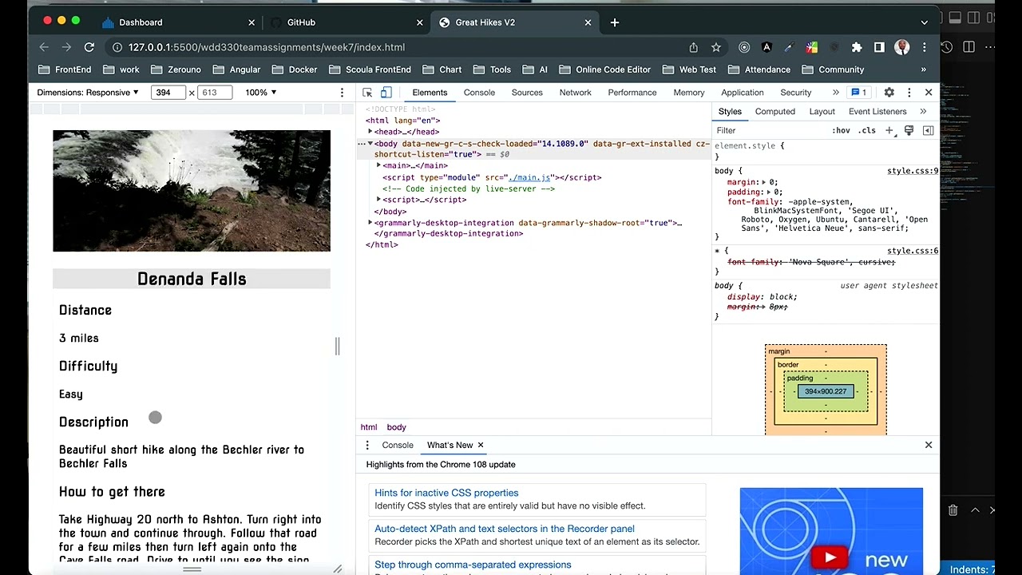Open the Angular DevTools extension
Screen dimensions: 1022x575
click(766, 47)
